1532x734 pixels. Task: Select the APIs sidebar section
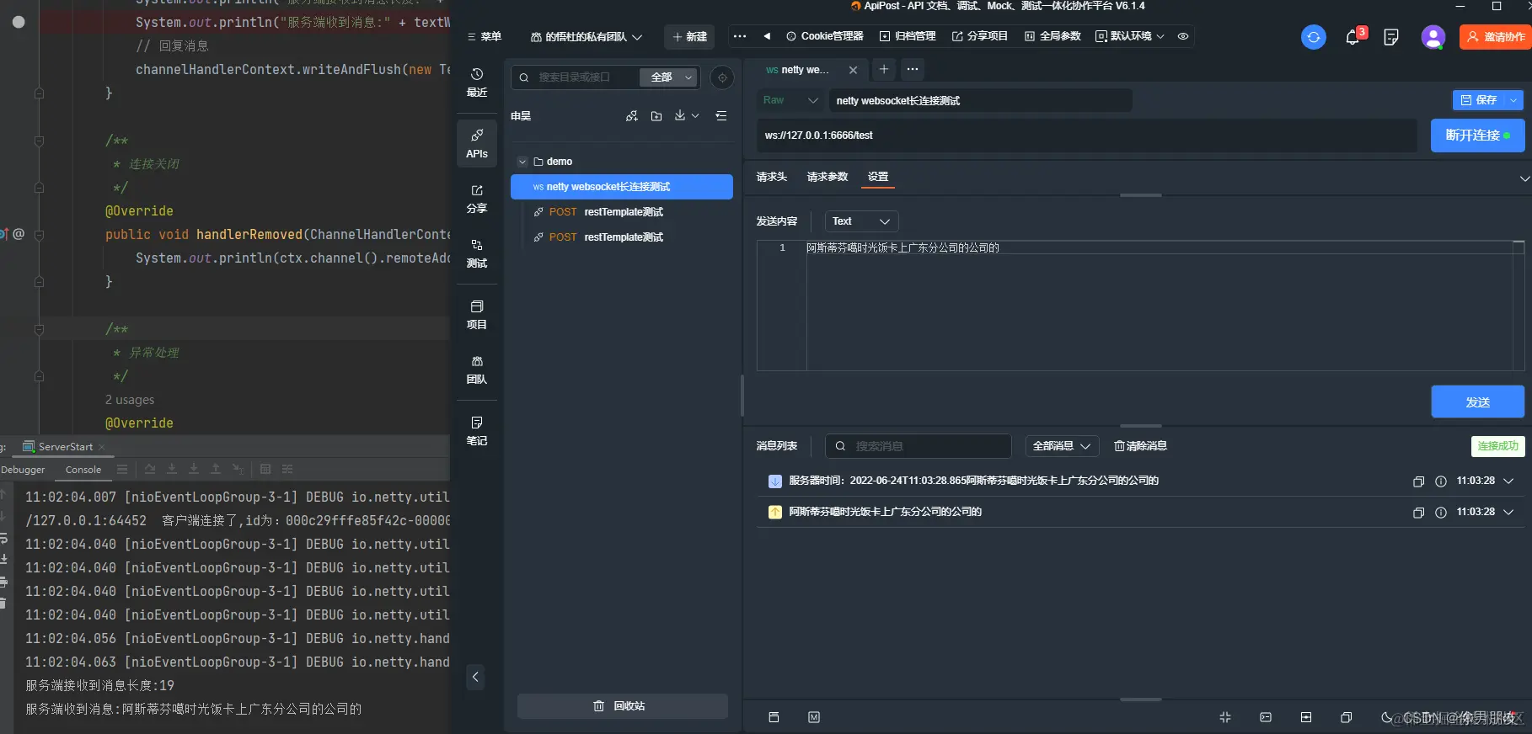[477, 142]
